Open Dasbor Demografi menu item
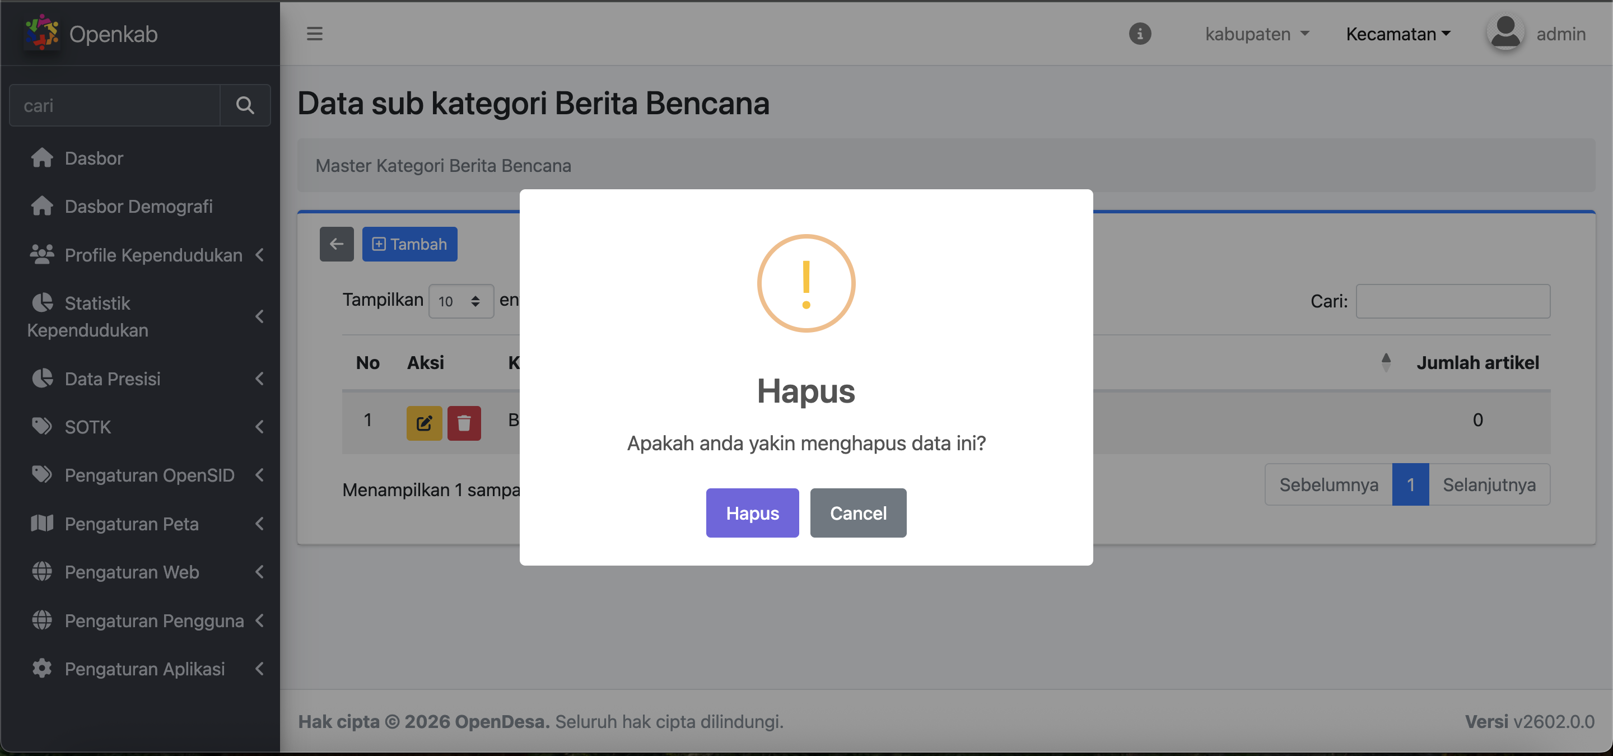1613x756 pixels. [138, 207]
